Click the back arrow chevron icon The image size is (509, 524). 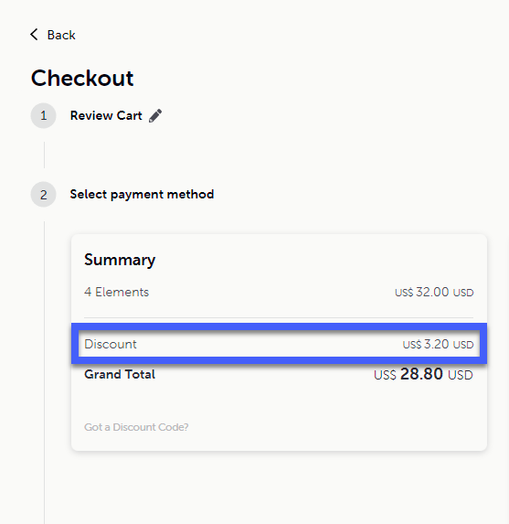tap(34, 35)
